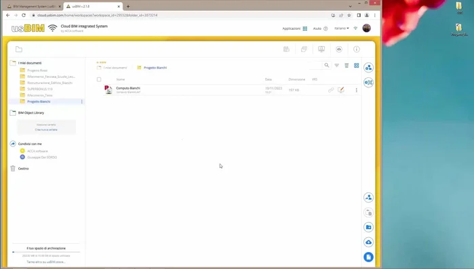Viewport: 474px width, 269px height.
Task: Reload the page with refresh button
Action: pyautogui.click(x=24, y=15)
